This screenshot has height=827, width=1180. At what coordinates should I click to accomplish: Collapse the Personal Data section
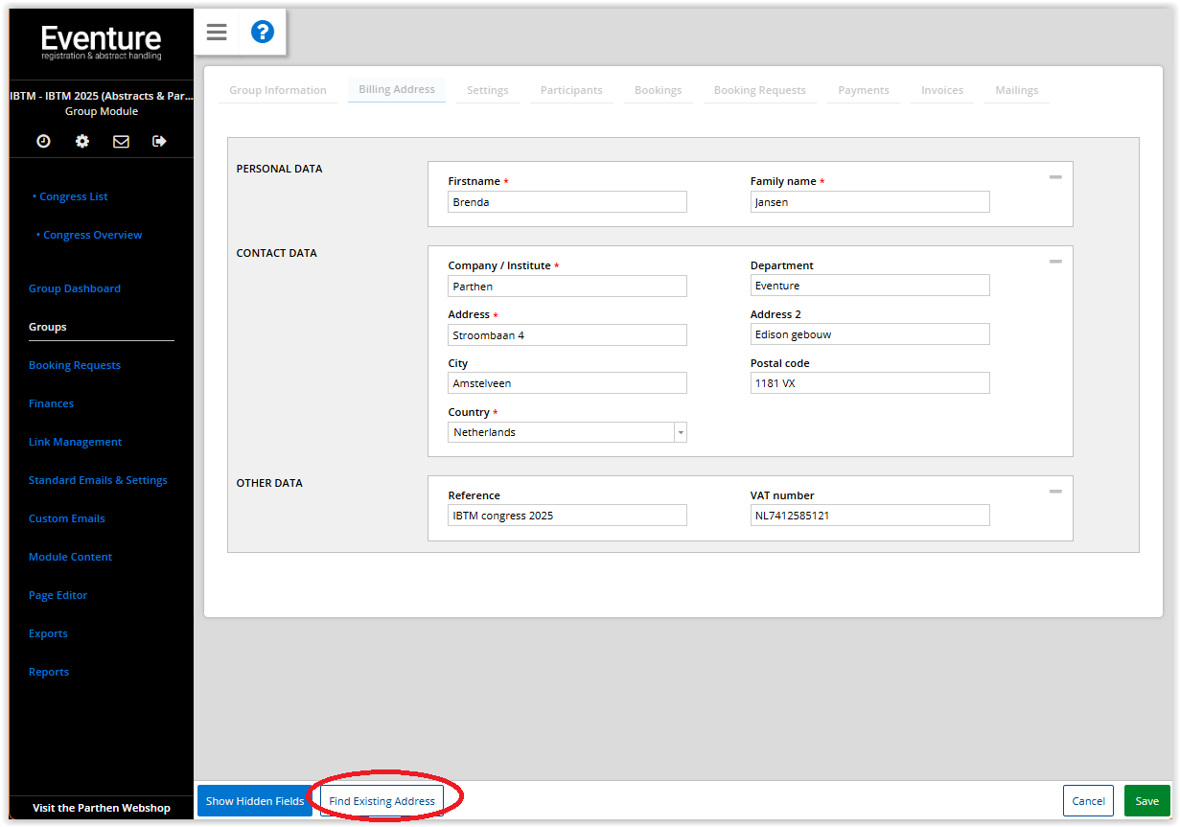(x=1055, y=177)
